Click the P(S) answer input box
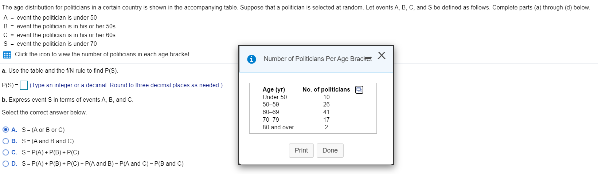 tap(24, 85)
